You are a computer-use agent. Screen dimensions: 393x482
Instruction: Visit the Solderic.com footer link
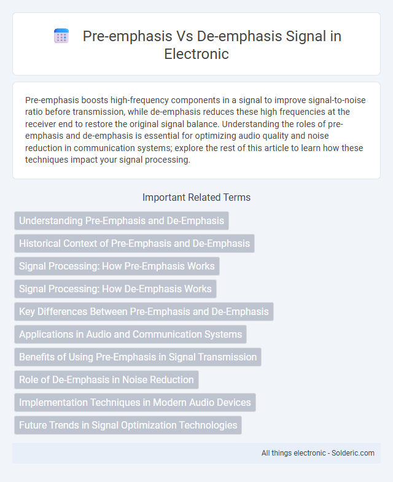point(352,453)
